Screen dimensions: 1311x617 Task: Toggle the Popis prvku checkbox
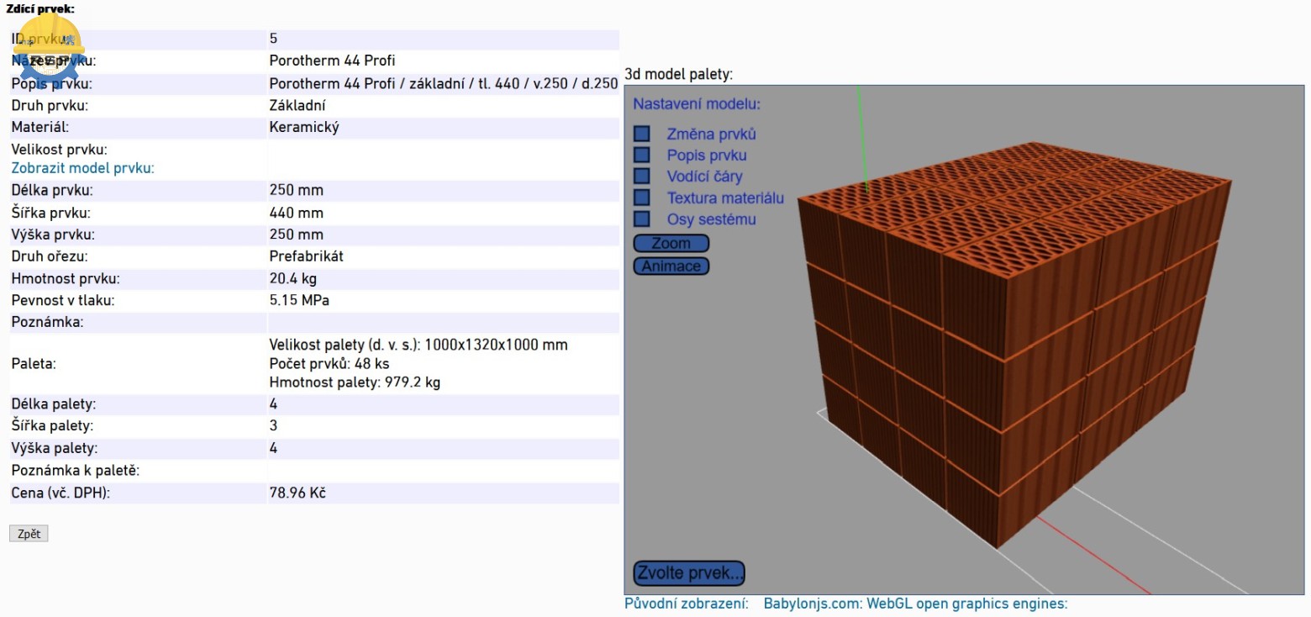pos(642,155)
